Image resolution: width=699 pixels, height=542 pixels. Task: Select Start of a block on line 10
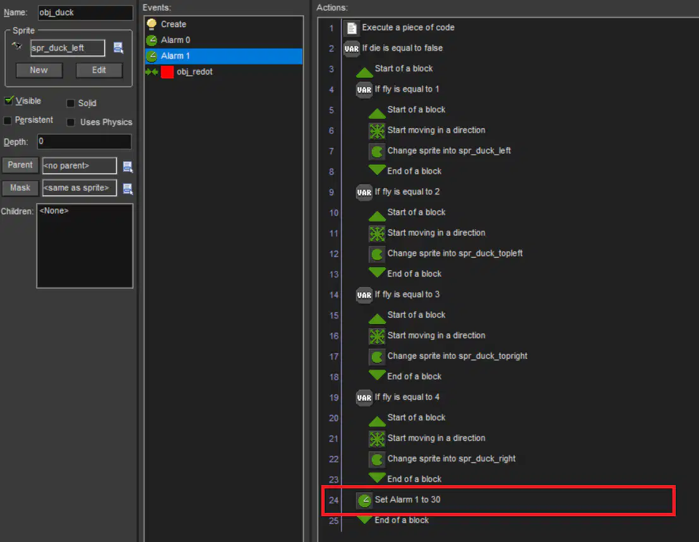pos(407,212)
